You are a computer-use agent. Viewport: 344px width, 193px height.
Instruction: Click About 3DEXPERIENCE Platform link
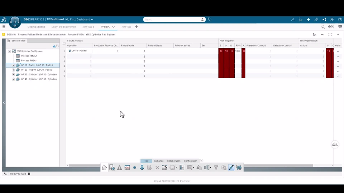pyautogui.click(x=172, y=181)
